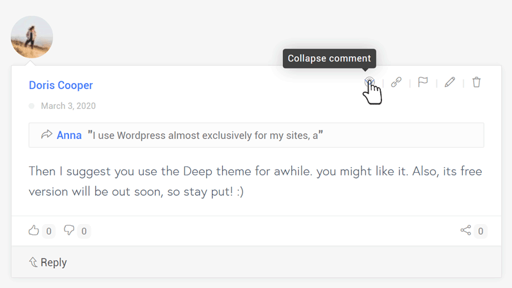Screen dimensions: 512x288
Task: Copy the comment link via chain icon
Action: (396, 82)
